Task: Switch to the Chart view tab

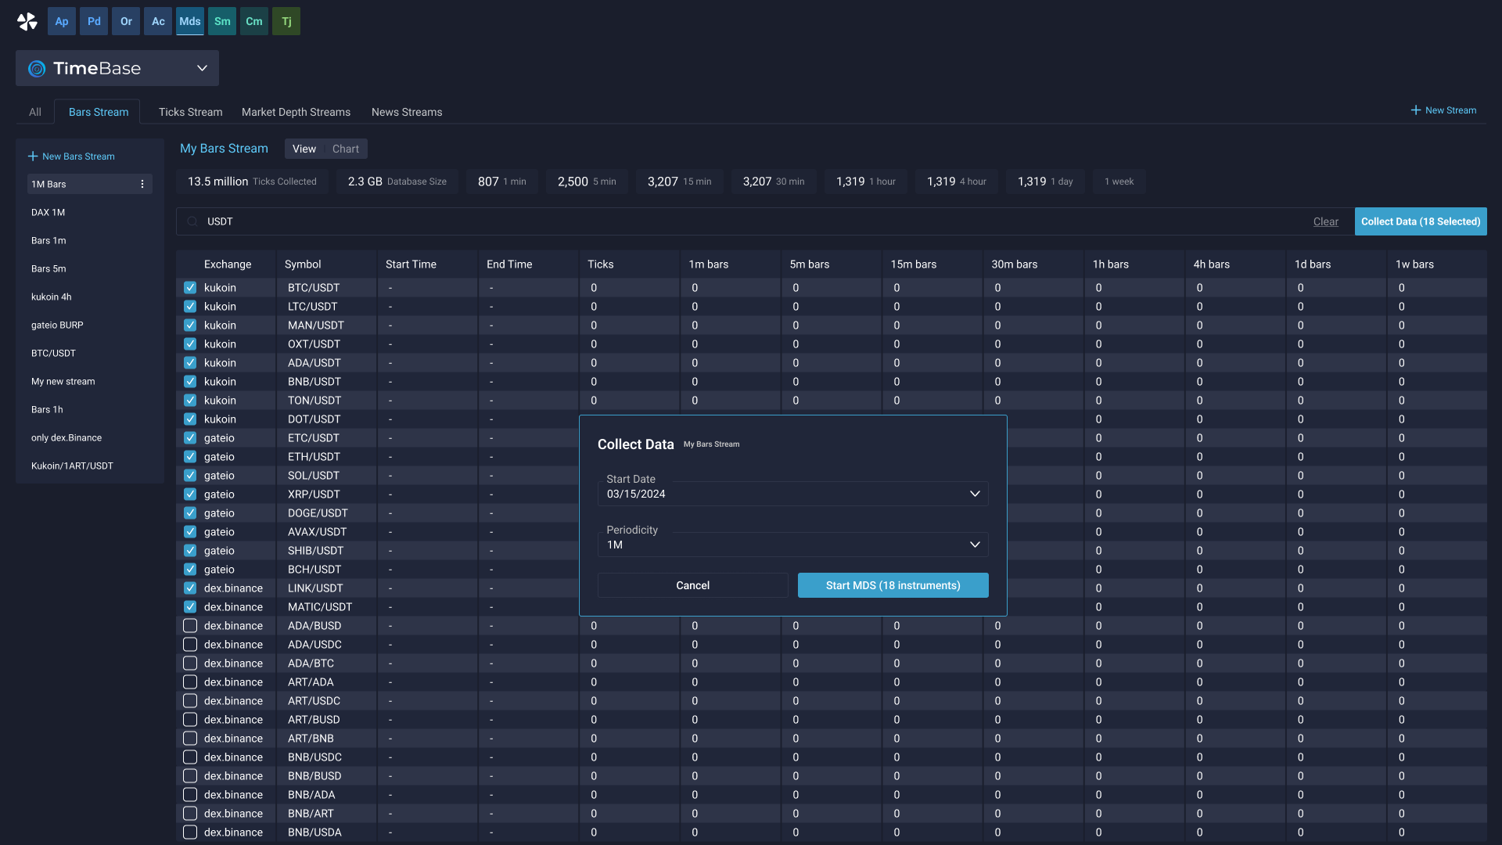Action: click(345, 149)
